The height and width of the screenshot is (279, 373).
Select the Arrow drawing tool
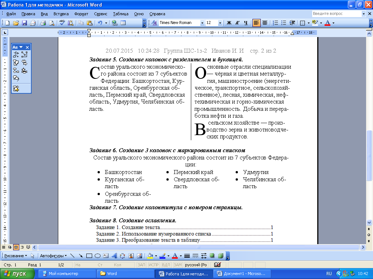coord(81,256)
